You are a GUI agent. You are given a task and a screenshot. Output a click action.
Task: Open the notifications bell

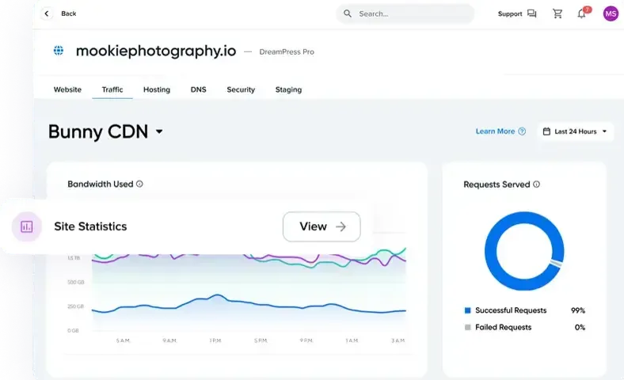(x=581, y=13)
